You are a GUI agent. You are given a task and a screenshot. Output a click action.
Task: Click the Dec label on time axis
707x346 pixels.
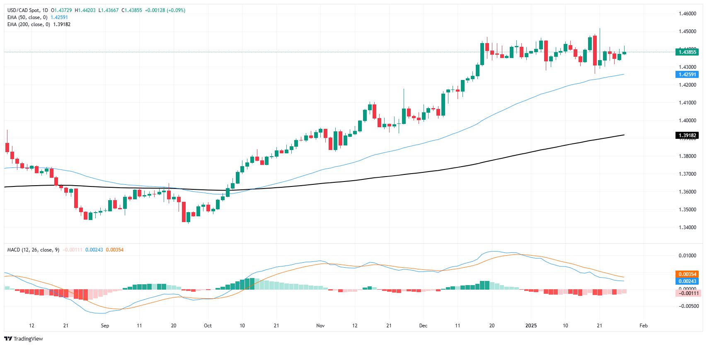423,326
